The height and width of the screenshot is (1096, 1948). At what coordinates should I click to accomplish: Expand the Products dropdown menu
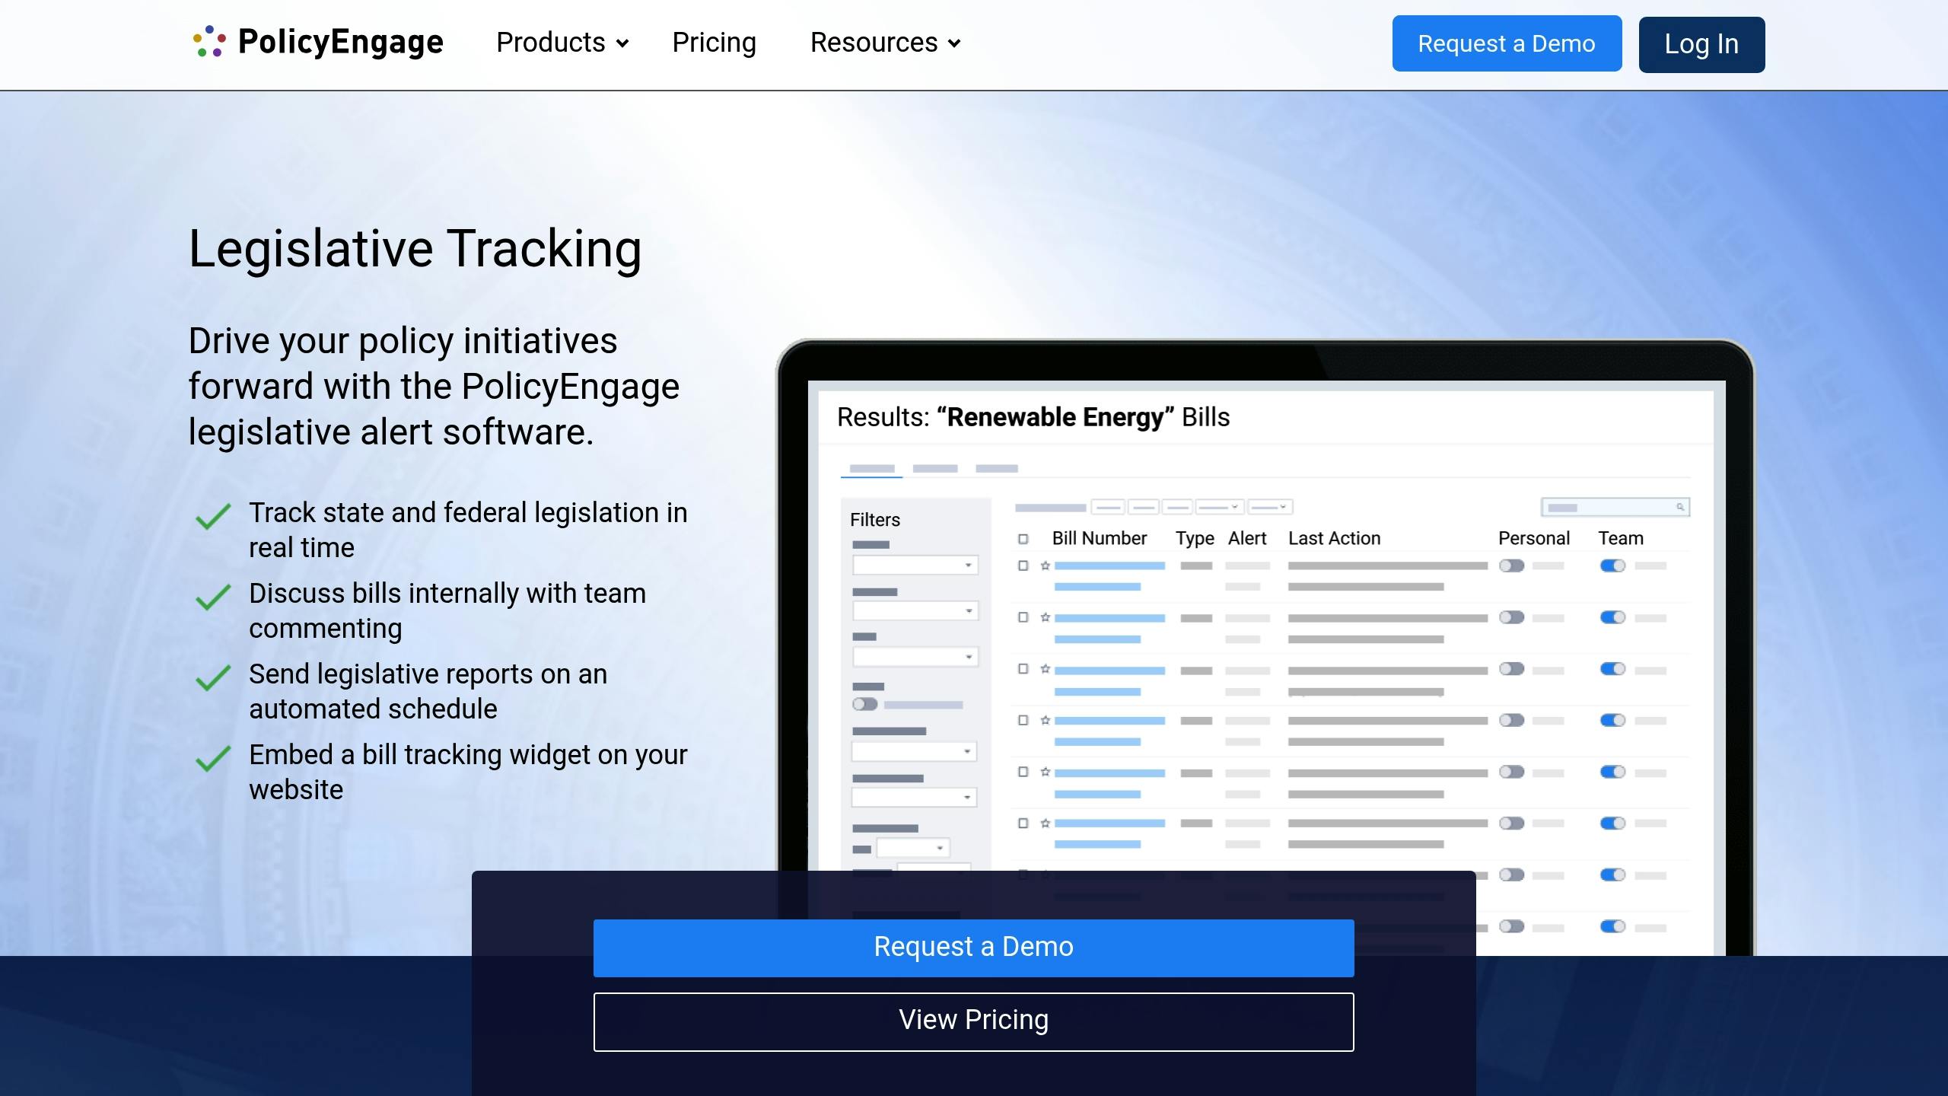(562, 43)
